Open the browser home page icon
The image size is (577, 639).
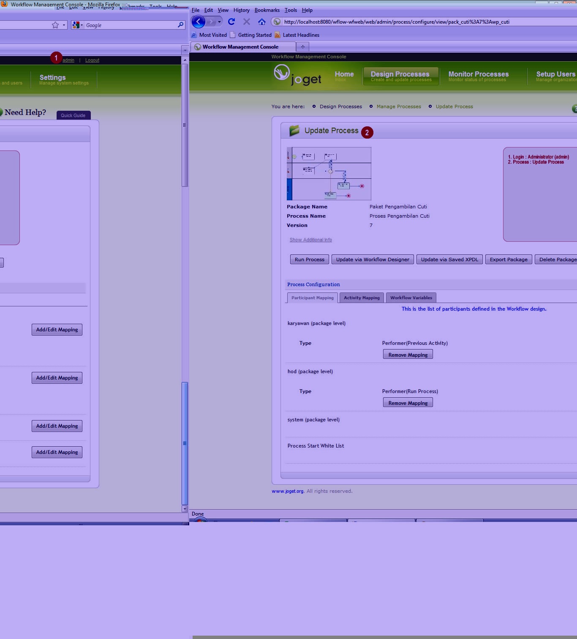pyautogui.click(x=262, y=22)
